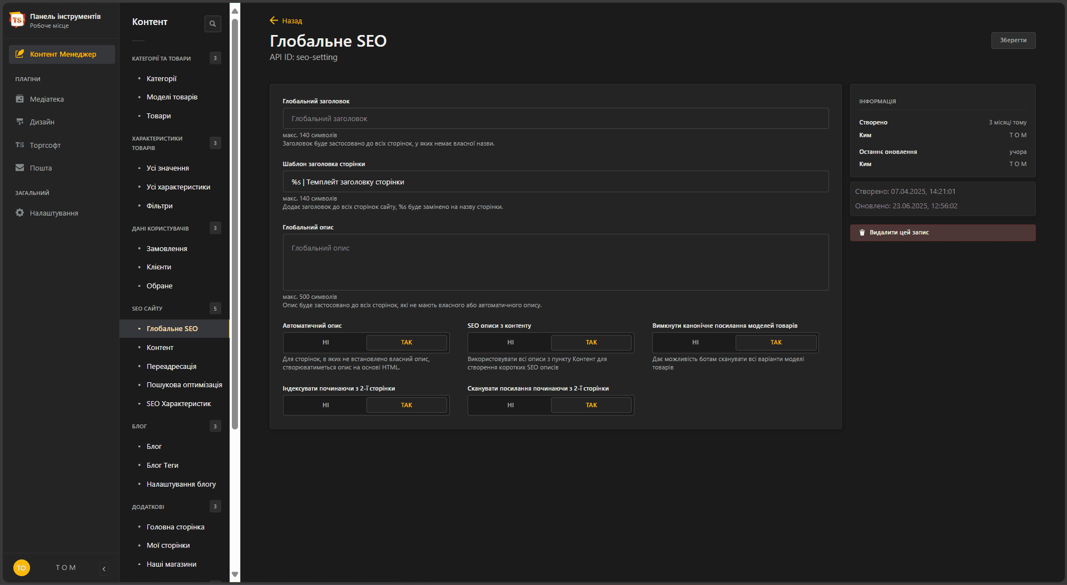Open the Товари list

pos(158,116)
